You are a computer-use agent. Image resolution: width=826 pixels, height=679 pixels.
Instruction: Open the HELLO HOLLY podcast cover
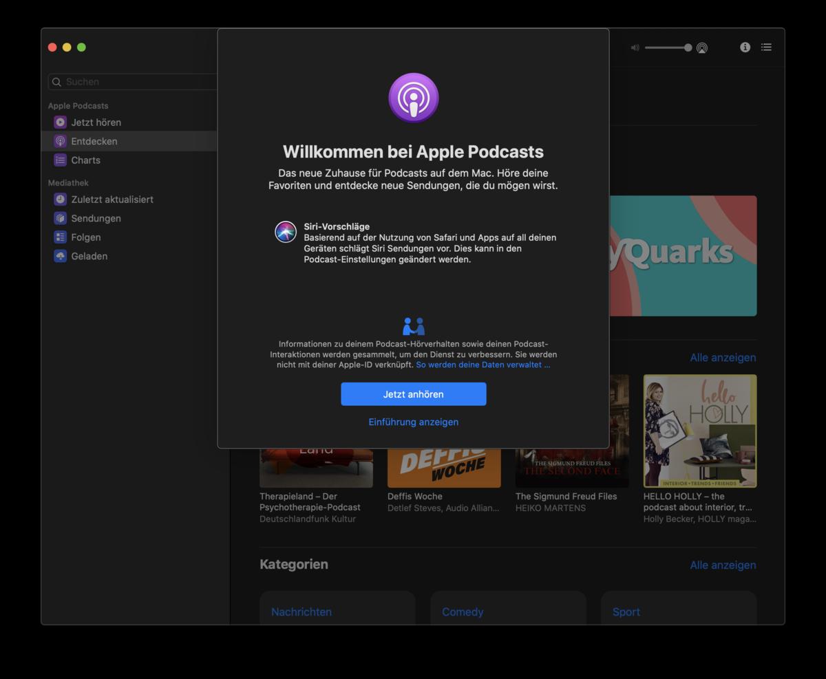pos(700,431)
